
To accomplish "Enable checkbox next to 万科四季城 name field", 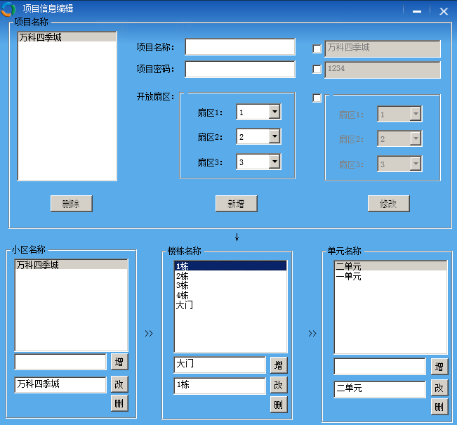I will point(317,49).
